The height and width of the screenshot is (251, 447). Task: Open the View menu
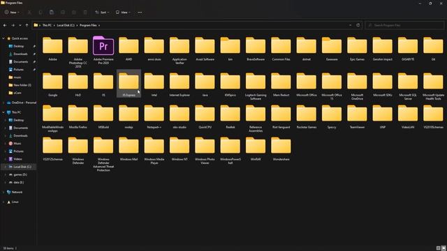[x=123, y=13]
